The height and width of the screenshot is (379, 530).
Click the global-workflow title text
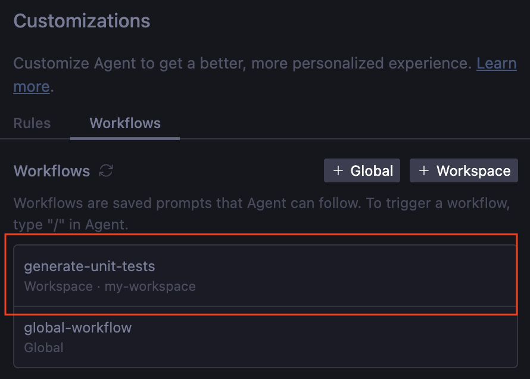coord(78,327)
